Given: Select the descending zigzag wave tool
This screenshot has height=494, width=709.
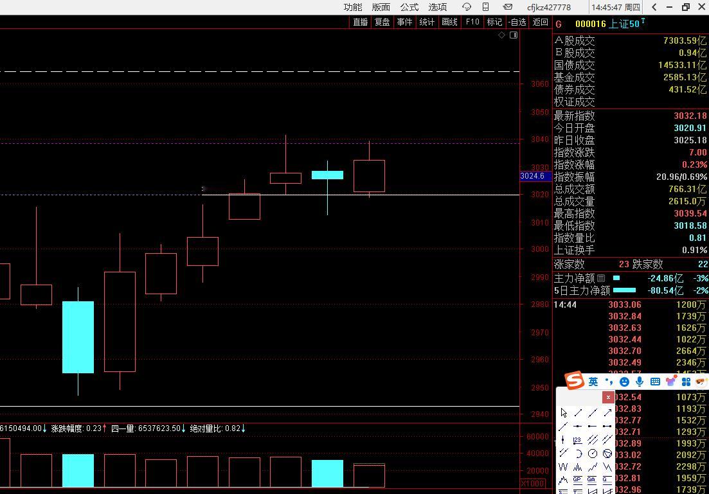Looking at the screenshot, I should point(607,467).
